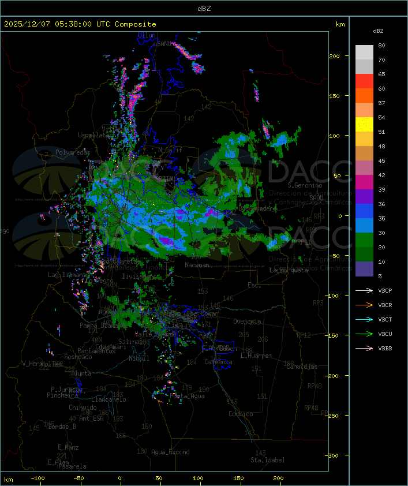
Task: Click the 'dBZ' heading above the color legend
Action: pyautogui.click(x=378, y=31)
